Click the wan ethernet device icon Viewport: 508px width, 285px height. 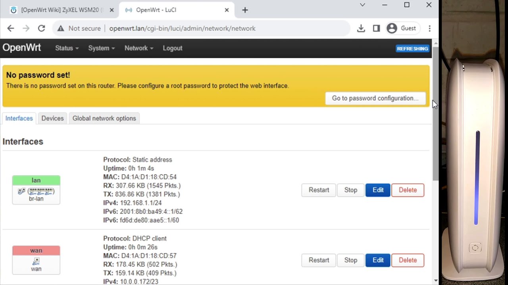pyautogui.click(x=36, y=261)
